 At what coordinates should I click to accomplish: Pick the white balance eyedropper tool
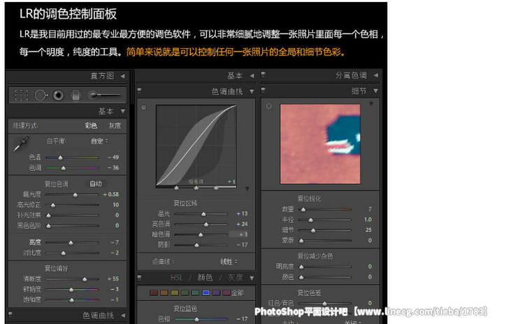(21, 144)
